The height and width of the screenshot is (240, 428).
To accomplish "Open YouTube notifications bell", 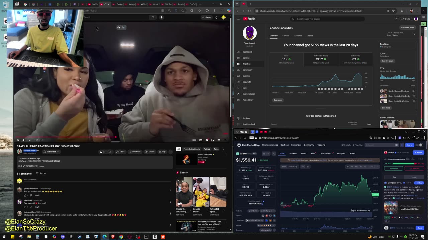I will pos(216,17).
